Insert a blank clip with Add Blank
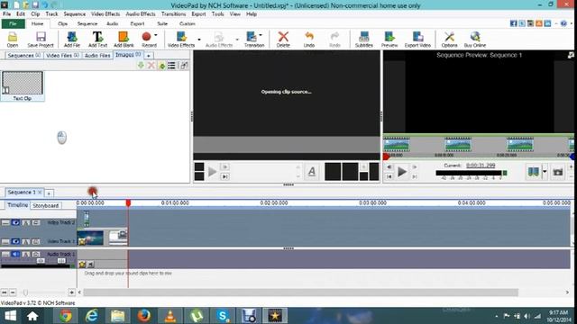 pyautogui.click(x=124, y=40)
